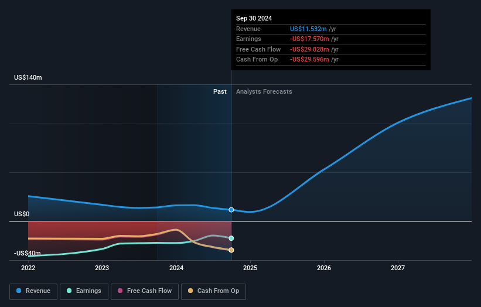Image resolution: width=481 pixels, height=307 pixels.
Task: Click the 2026 x-axis label
Action: point(324,268)
